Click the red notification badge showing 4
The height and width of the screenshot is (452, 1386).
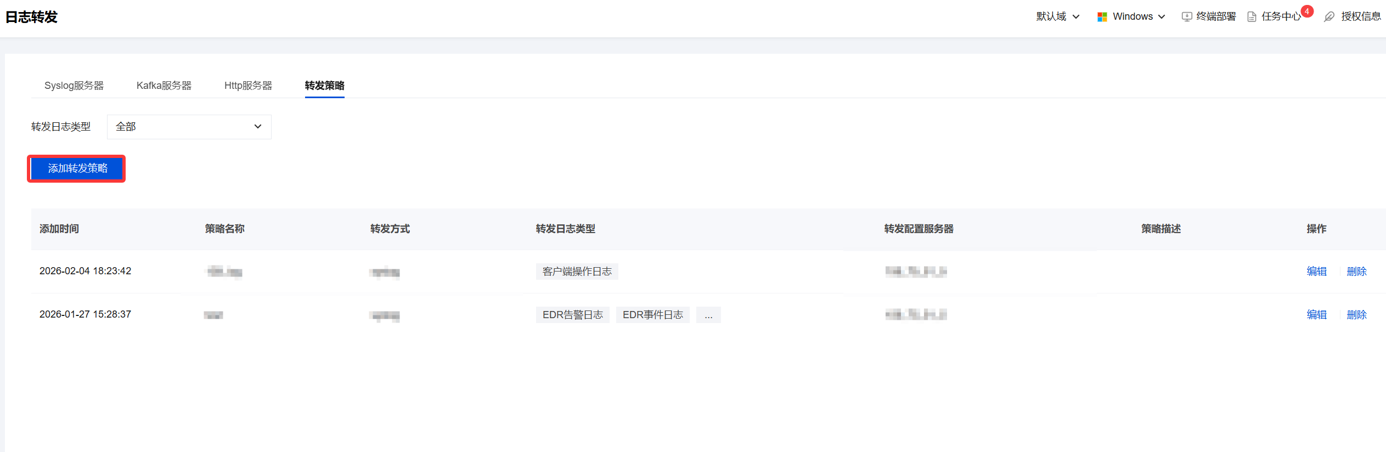coord(1307,11)
